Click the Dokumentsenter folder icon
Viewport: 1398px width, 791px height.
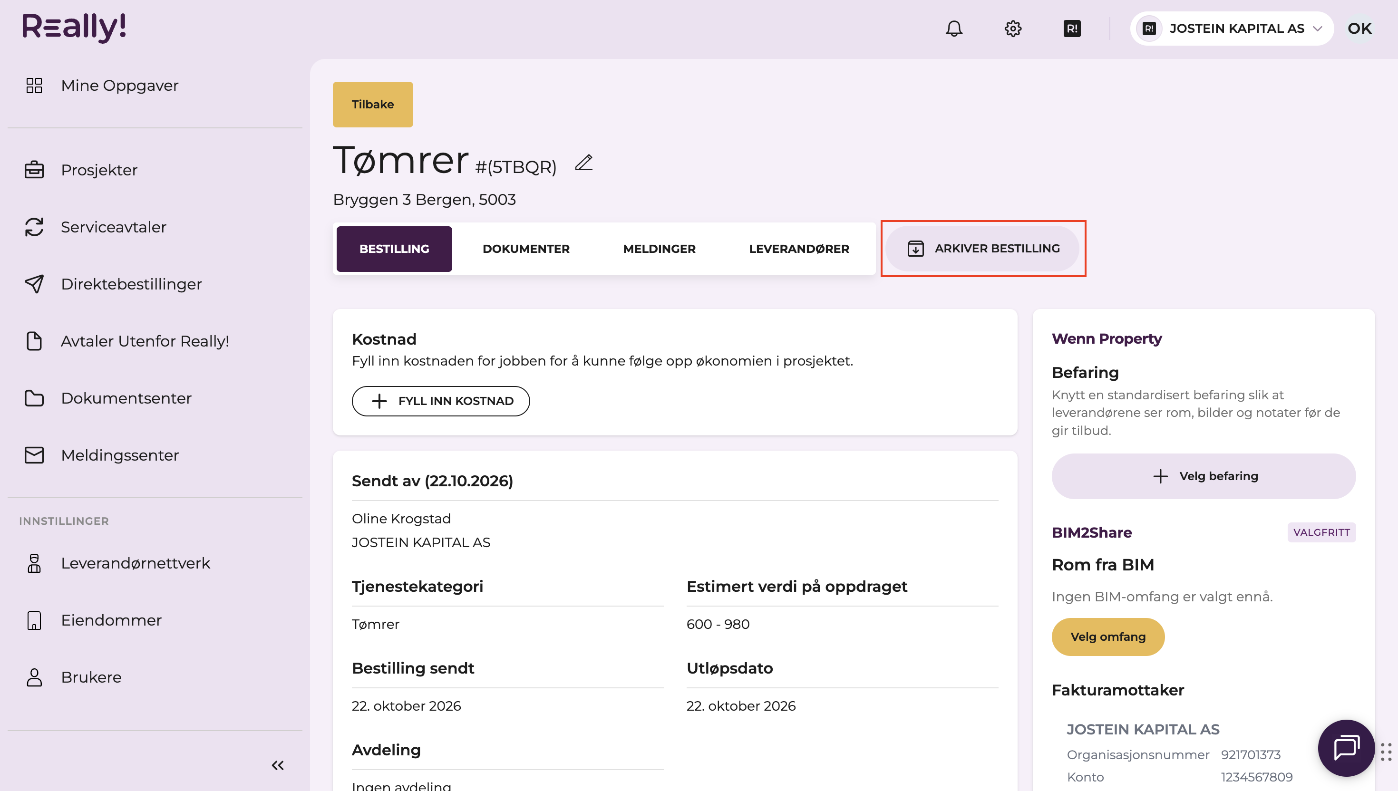34,398
